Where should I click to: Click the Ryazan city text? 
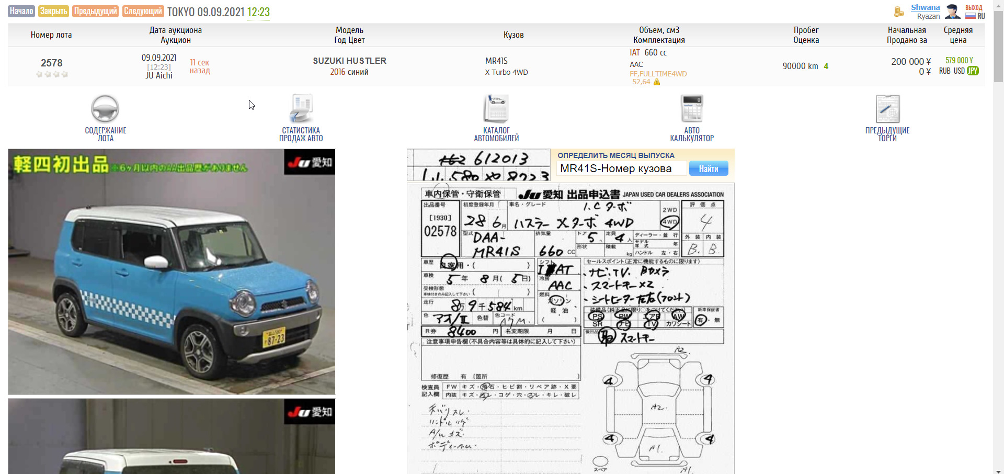928,16
